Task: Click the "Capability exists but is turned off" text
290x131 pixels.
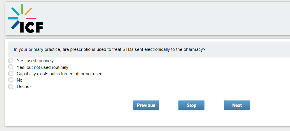Action: (60, 74)
